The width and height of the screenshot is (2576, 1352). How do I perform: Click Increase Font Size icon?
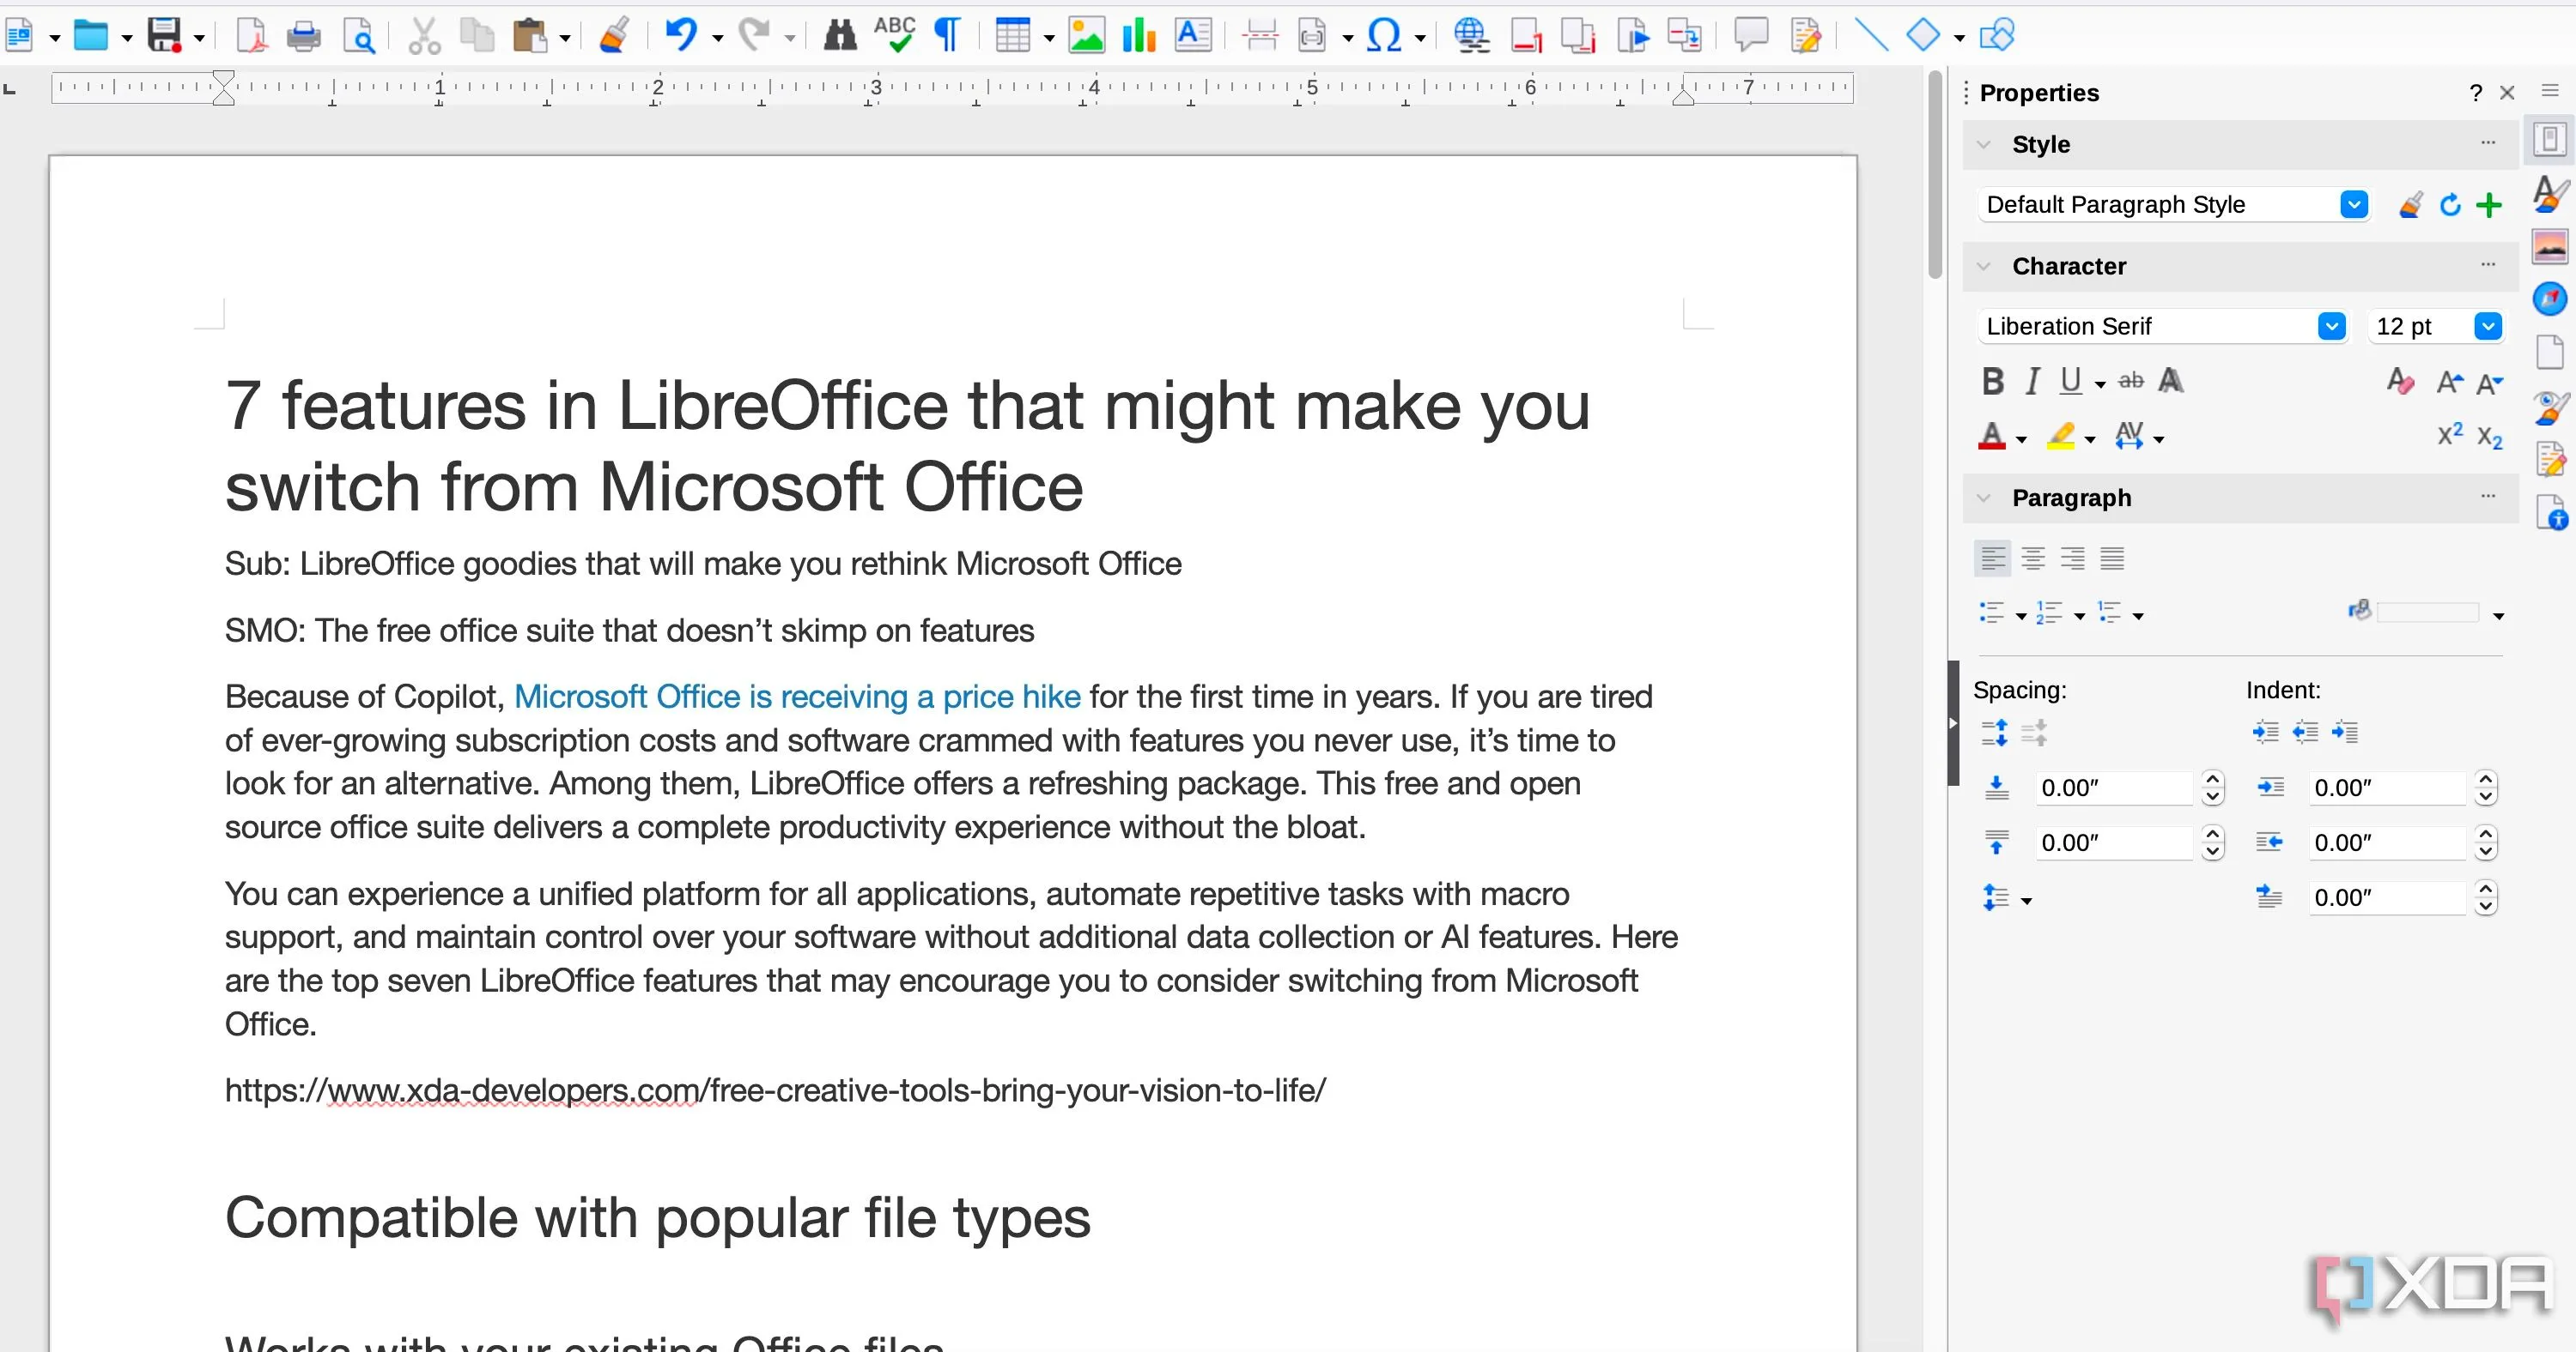(2449, 382)
